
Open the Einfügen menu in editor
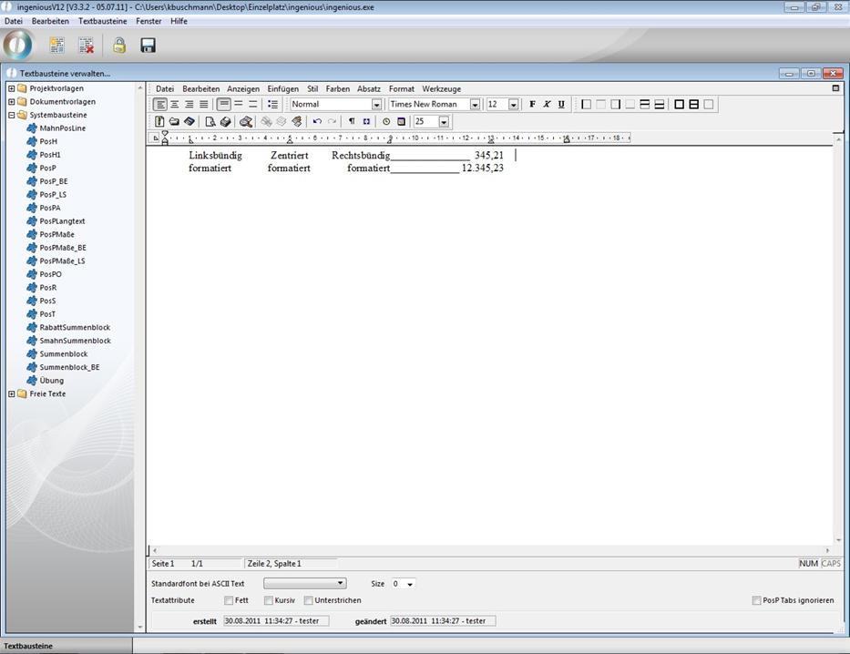282,89
